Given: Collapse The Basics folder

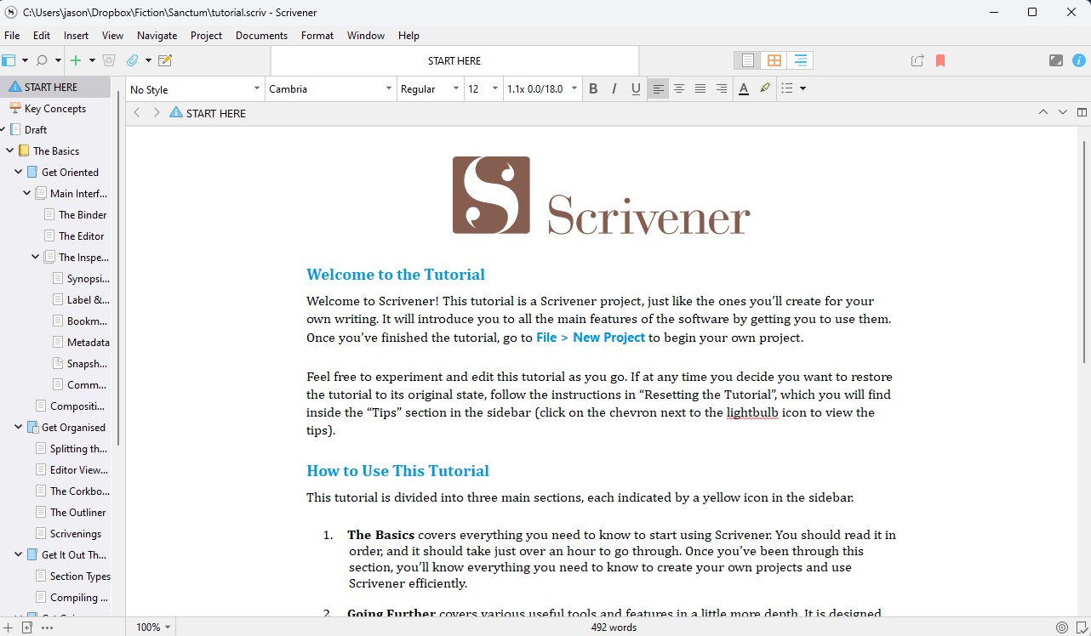Looking at the screenshot, I should tap(10, 150).
